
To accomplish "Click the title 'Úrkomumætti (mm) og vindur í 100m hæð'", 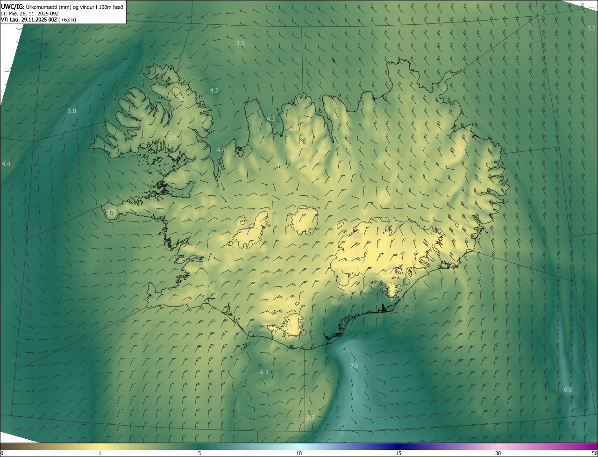I will (75, 7).
